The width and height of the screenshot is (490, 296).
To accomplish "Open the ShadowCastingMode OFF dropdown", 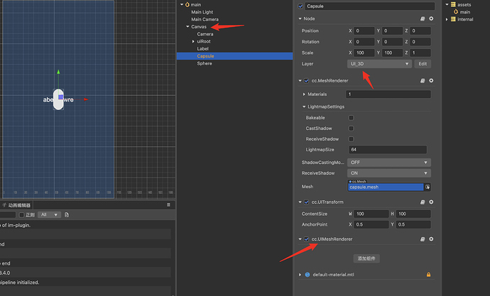I will (388, 163).
